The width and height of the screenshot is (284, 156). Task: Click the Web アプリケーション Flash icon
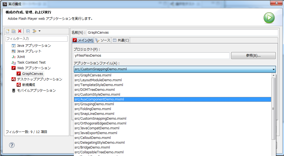[x=14, y=68]
